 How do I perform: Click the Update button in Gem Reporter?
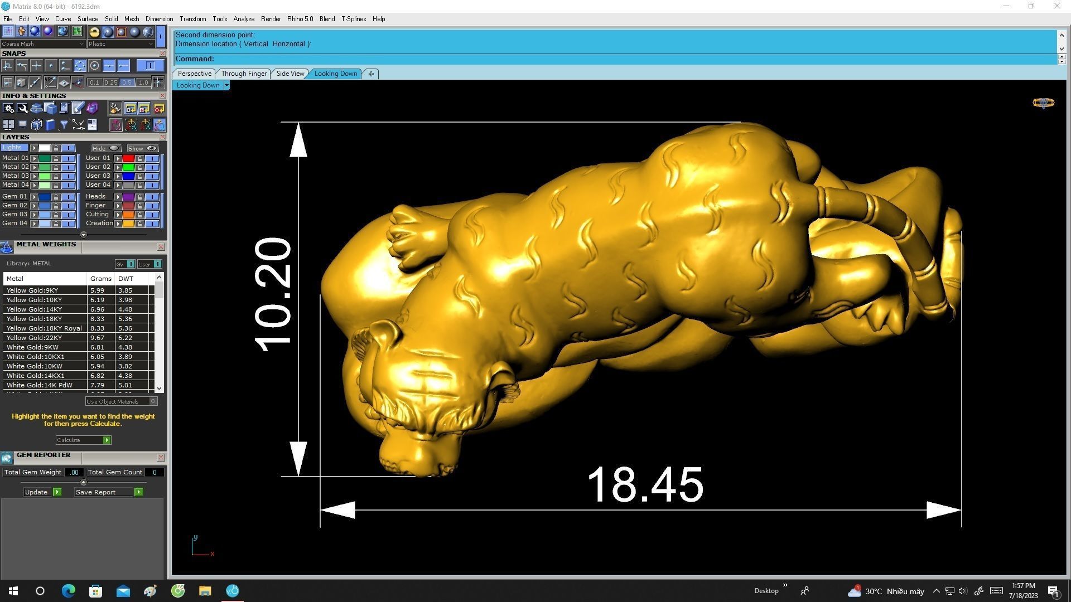pos(42,492)
